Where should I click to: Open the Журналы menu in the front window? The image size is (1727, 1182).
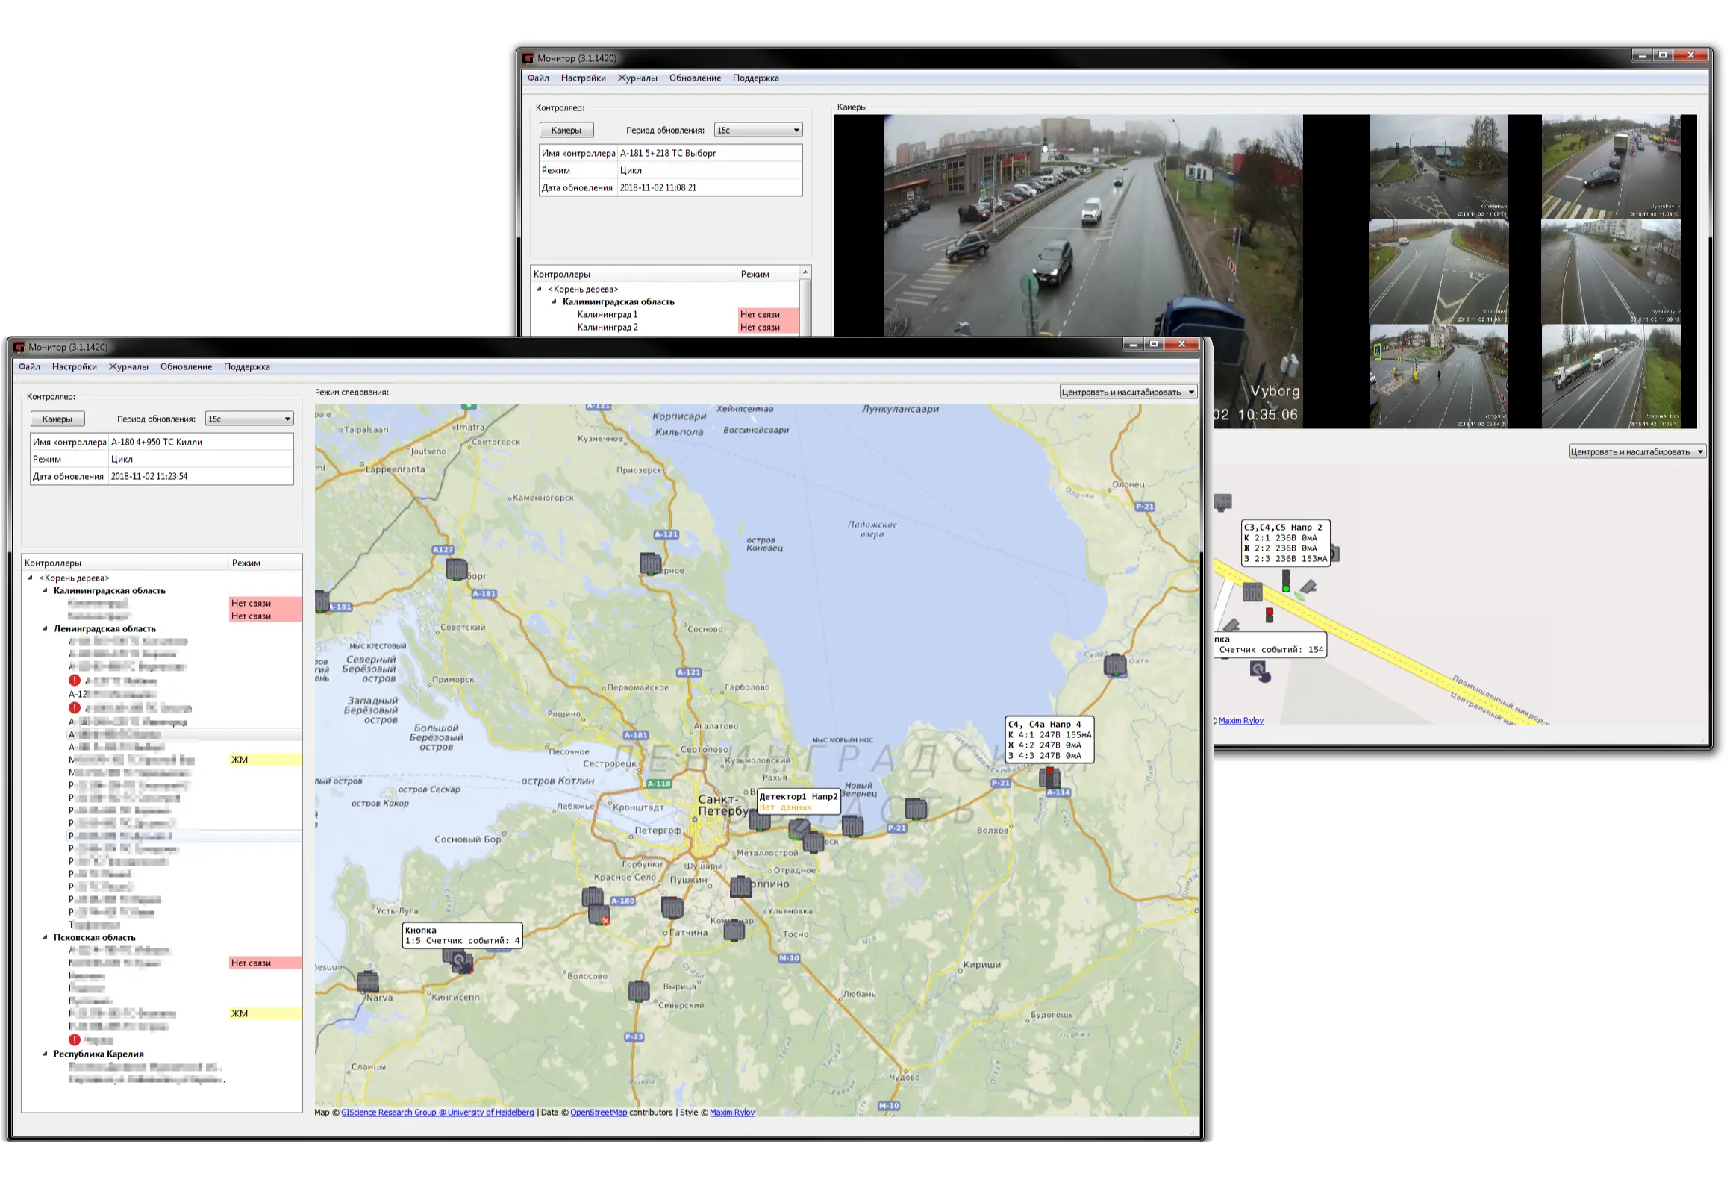(128, 366)
